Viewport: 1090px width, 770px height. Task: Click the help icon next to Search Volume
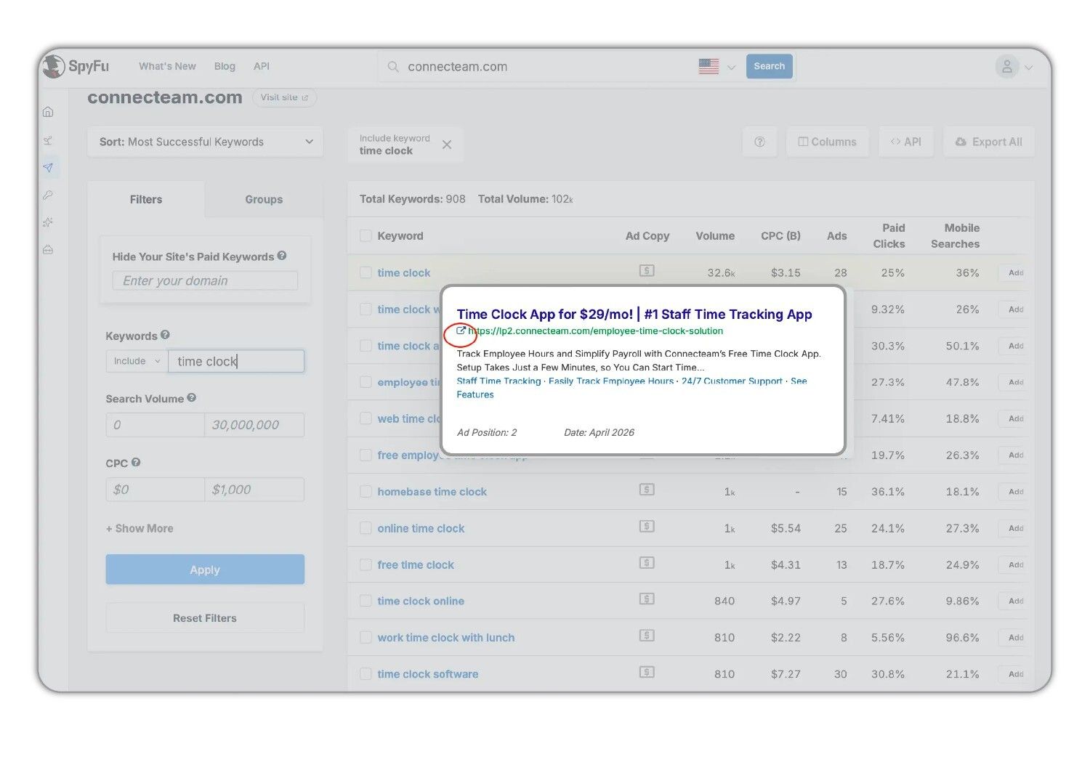(192, 398)
